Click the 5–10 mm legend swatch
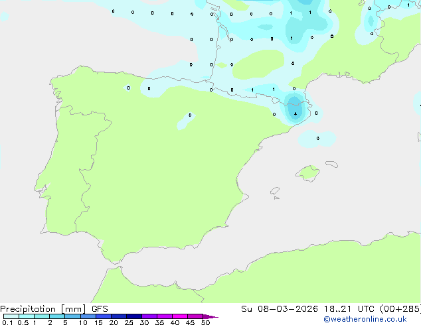421x325 pixels. point(72,316)
